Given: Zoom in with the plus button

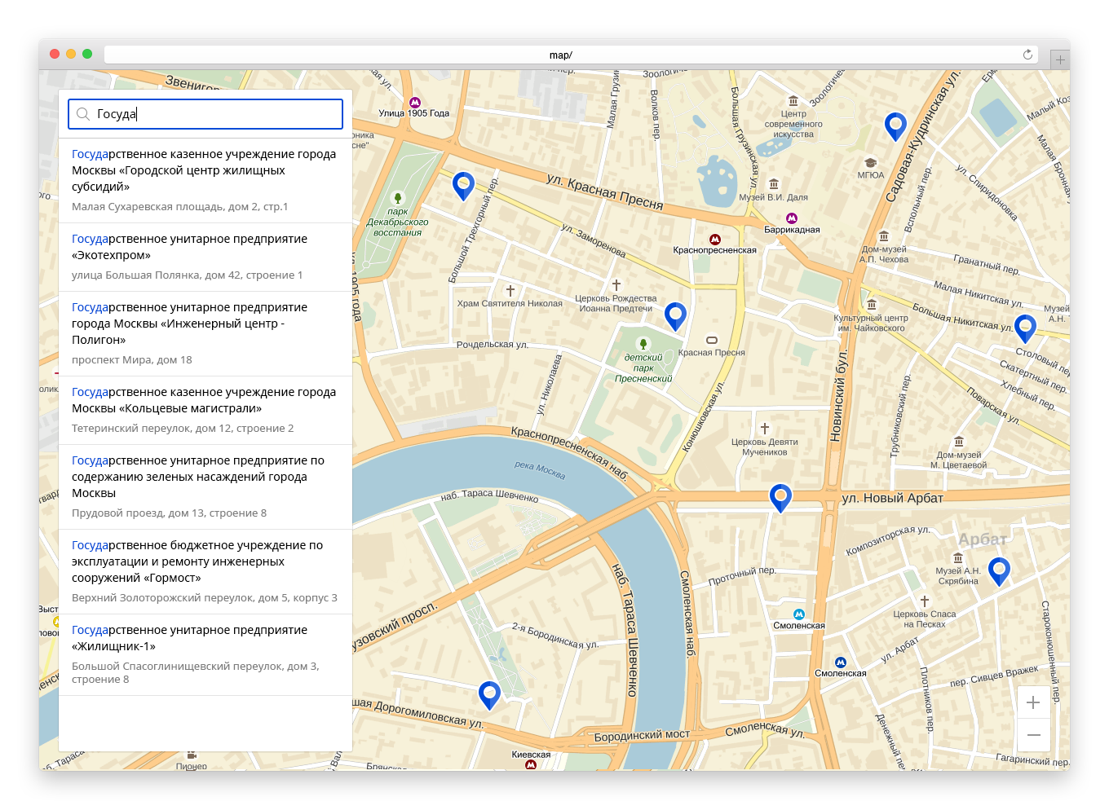Looking at the screenshot, I should coord(1033,702).
